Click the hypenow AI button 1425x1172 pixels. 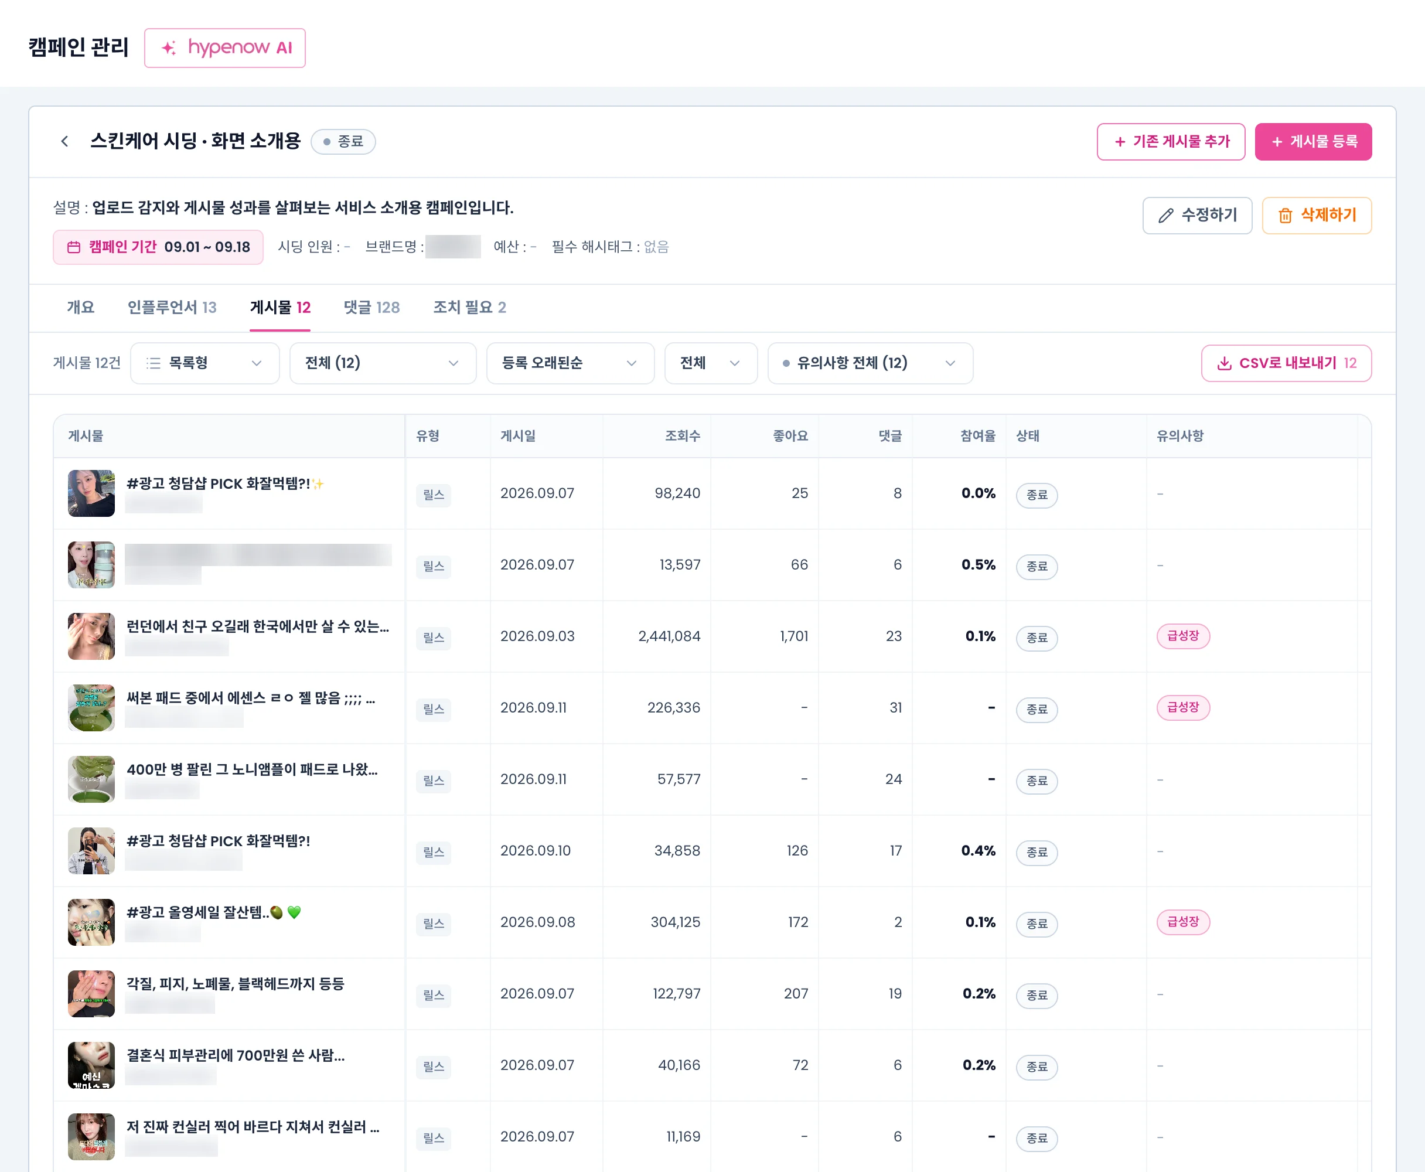[x=225, y=48]
